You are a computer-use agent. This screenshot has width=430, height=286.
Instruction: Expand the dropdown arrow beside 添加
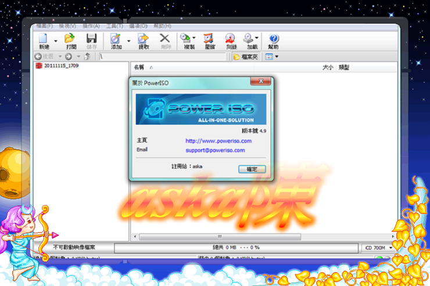coord(128,41)
